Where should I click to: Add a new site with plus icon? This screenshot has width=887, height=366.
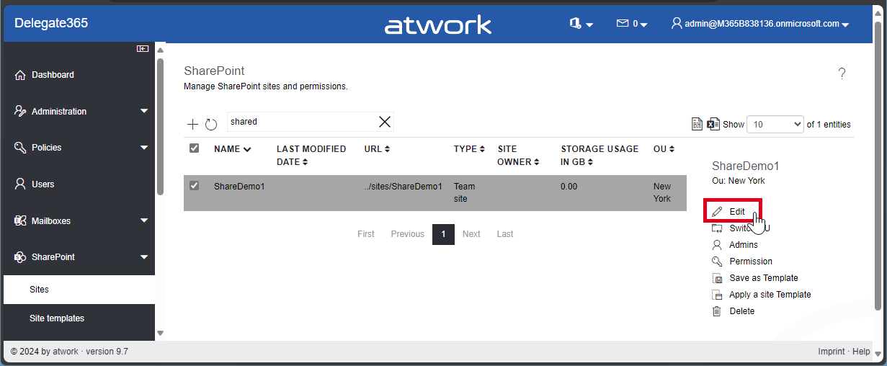(192, 124)
